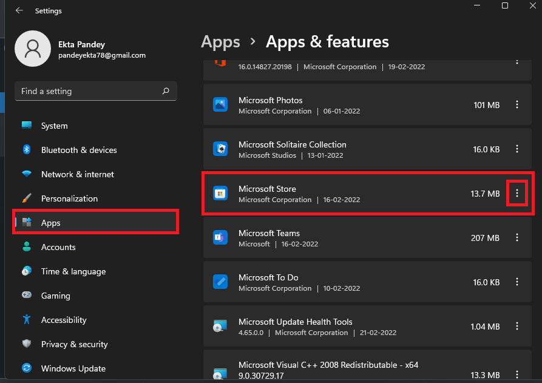
Task: Select Bluetooth & devices in sidebar
Action: click(x=79, y=150)
